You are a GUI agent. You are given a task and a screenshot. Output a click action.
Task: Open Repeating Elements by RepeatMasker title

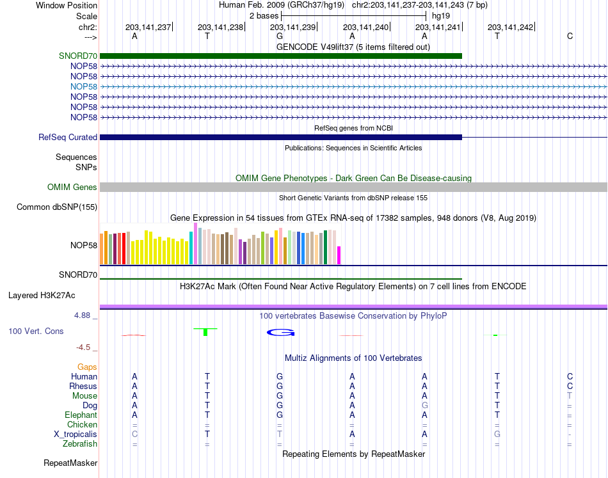(353, 454)
